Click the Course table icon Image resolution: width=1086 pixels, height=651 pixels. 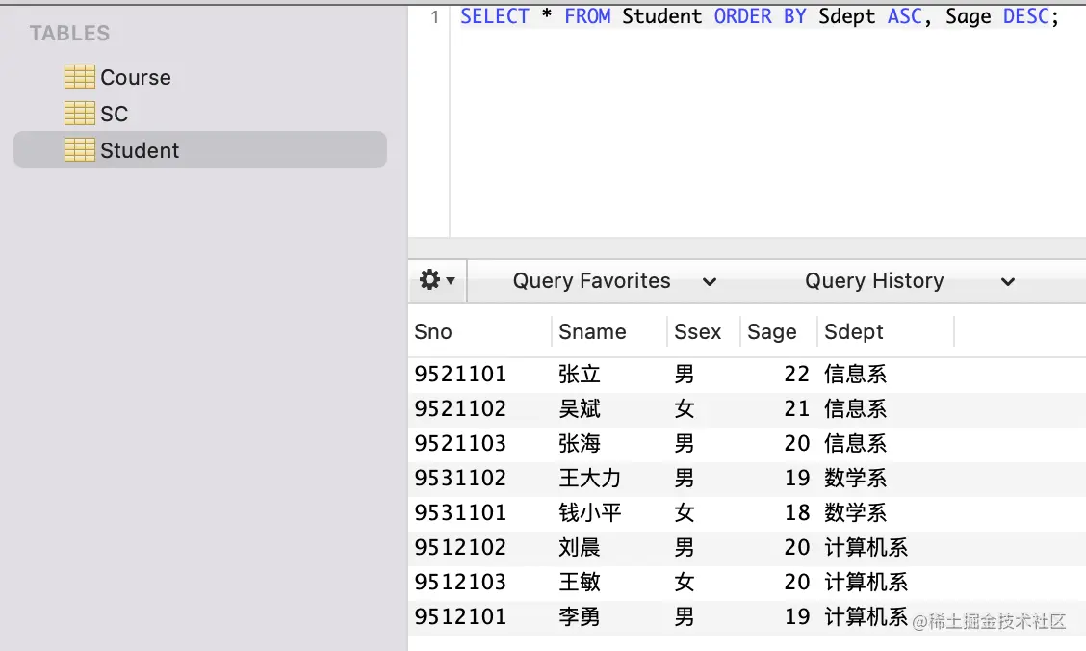(x=79, y=77)
